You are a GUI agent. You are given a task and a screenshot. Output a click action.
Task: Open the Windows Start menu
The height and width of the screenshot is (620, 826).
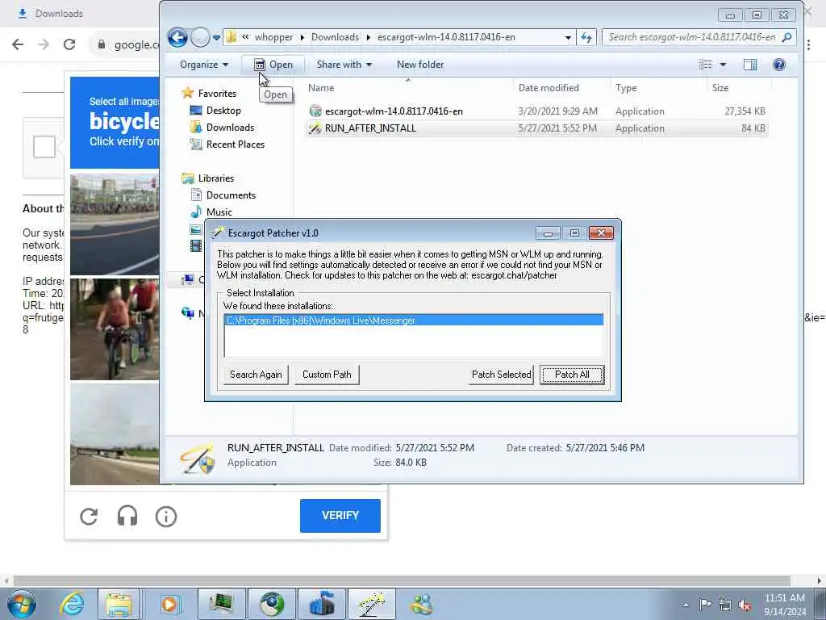22,604
